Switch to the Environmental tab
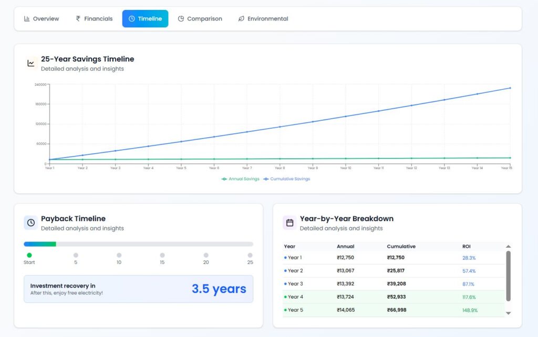 (263, 19)
